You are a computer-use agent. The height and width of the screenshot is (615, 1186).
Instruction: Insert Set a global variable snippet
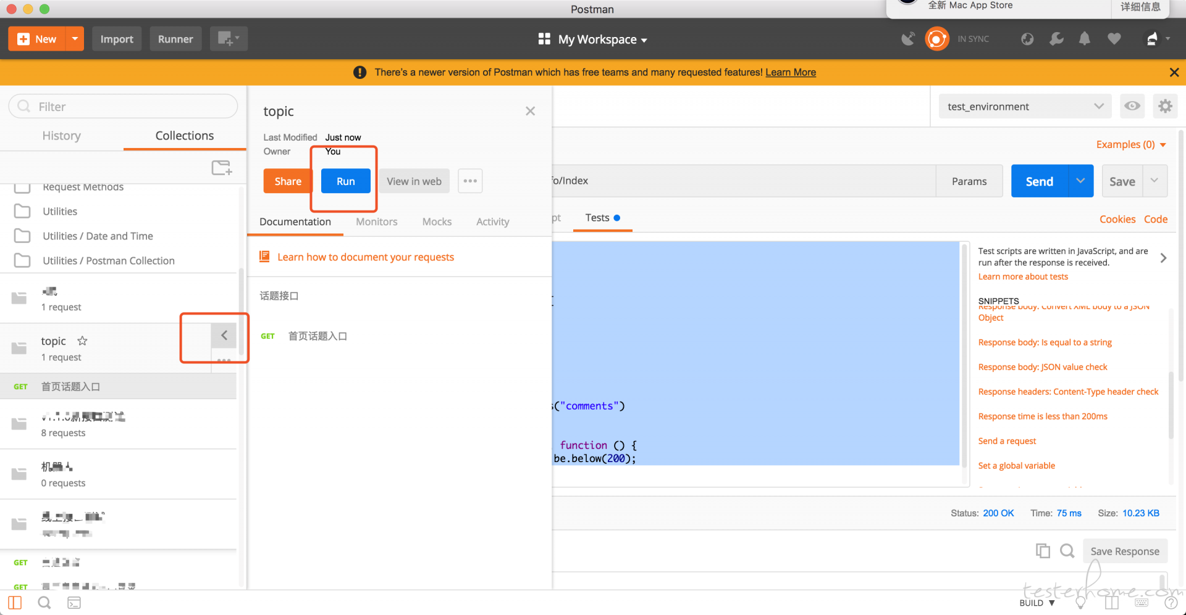coord(1016,466)
